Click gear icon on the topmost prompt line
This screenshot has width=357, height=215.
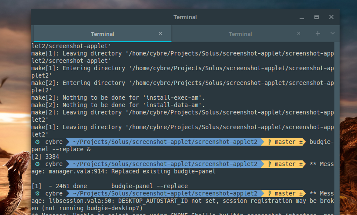point(37,142)
